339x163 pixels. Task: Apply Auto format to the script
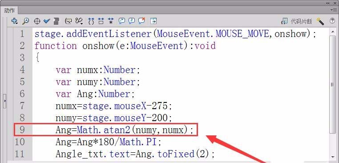click(56, 21)
